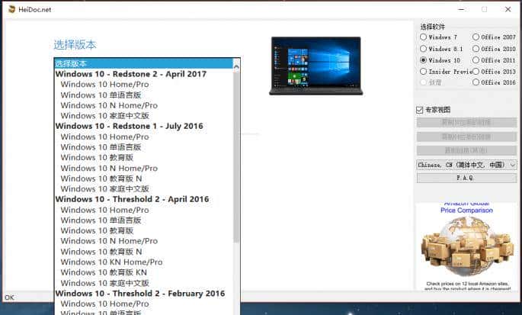
Task: Choose Windows 10 N Home/Pro under Redstone 2
Action: 109,105
